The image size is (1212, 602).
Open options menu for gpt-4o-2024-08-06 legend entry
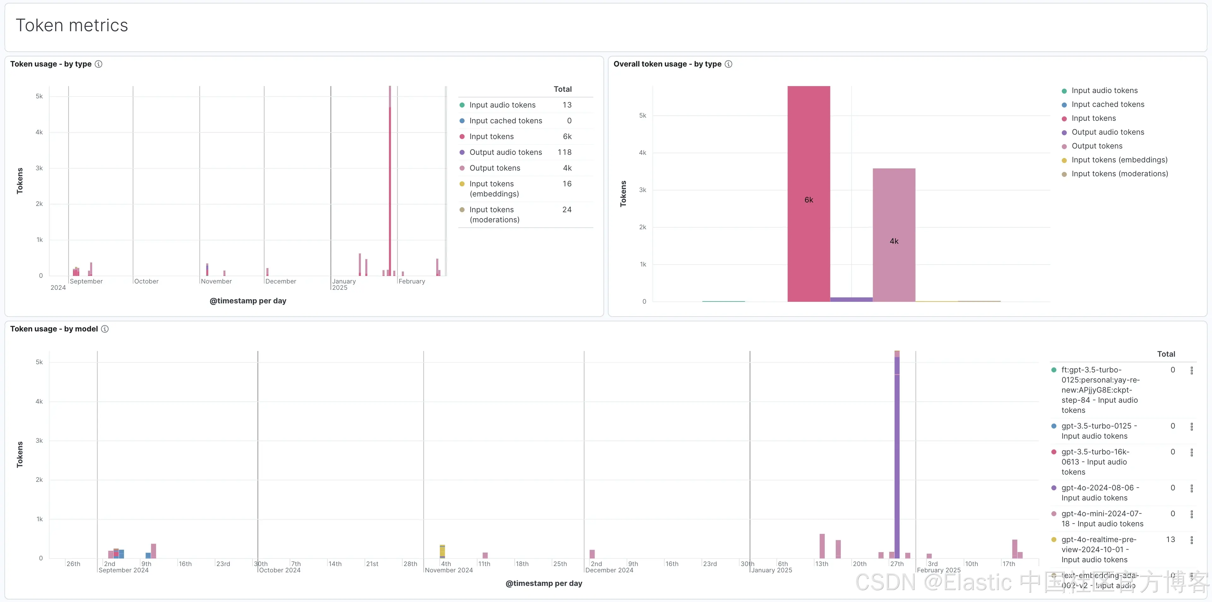point(1192,488)
